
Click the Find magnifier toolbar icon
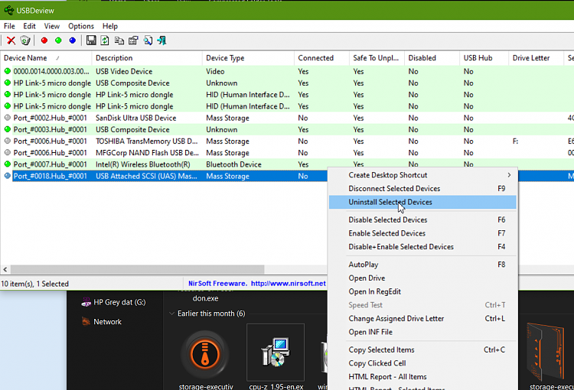coord(148,41)
